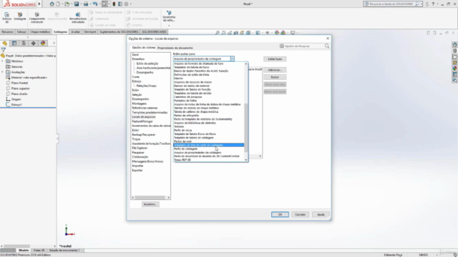This screenshot has height=257, width=458.
Task: Click the Redefinir... button
Action: click(x=150, y=204)
